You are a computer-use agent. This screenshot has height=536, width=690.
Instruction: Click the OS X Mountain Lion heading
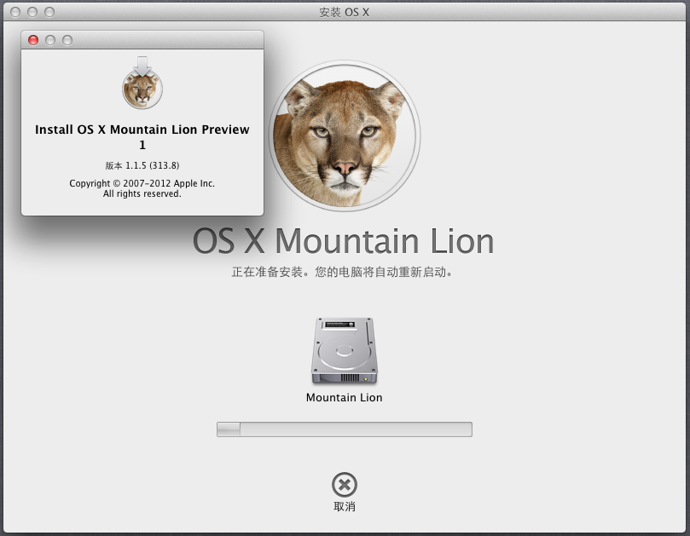(344, 241)
